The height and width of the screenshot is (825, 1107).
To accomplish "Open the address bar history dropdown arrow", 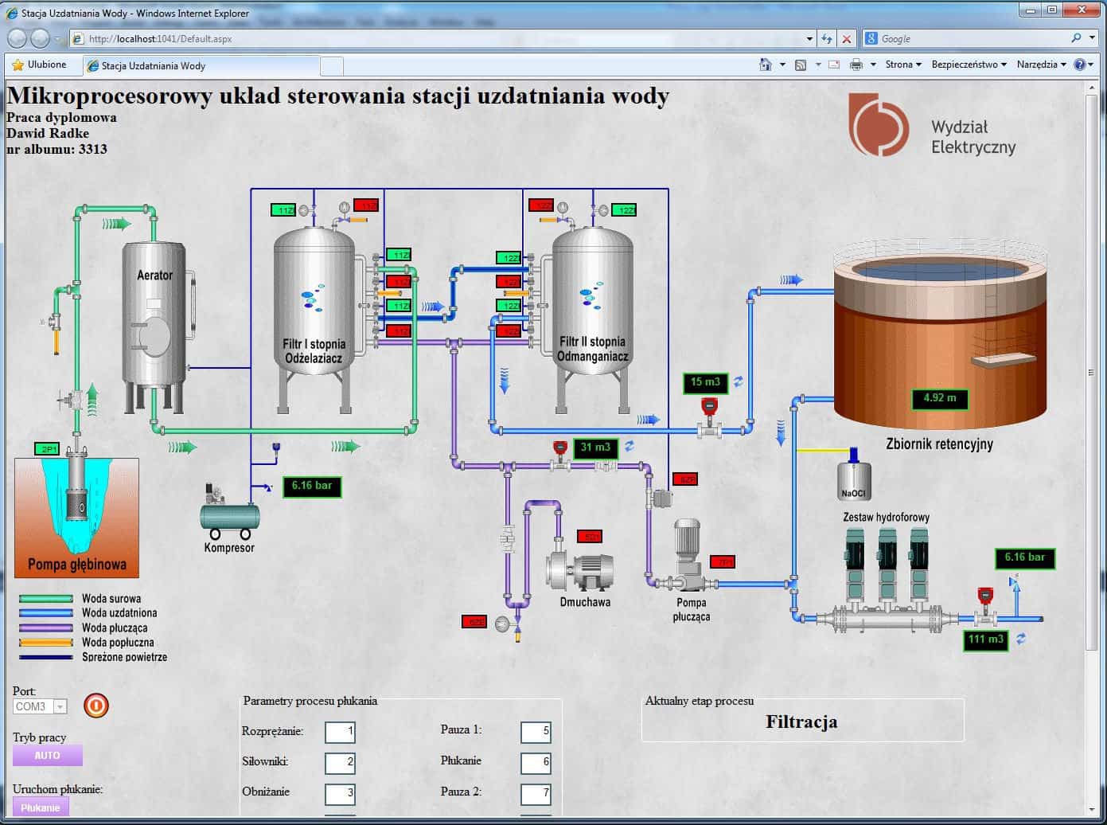I will coord(810,38).
